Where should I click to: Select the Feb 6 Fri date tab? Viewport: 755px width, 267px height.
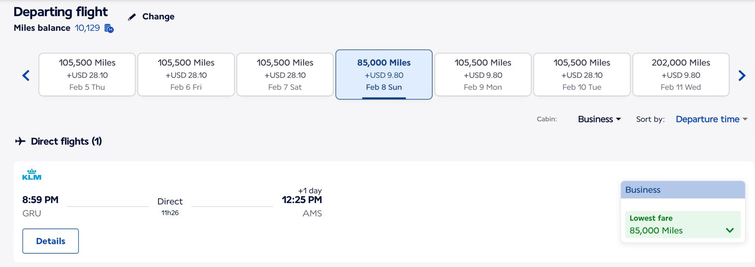click(186, 74)
